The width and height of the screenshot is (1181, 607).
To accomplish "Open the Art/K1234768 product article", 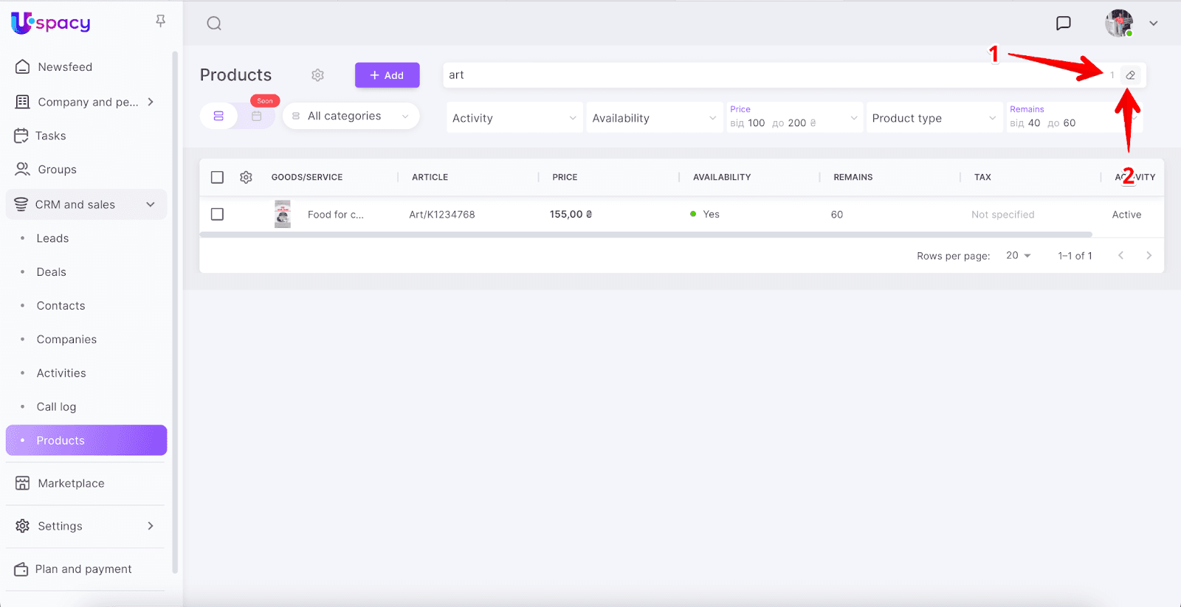I will (x=442, y=215).
